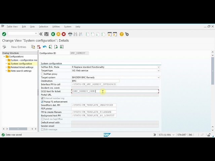Image resolution: width=215 pixels, height=161 pixels.
Task: Click the Previous Page icon
Action: point(93,34)
